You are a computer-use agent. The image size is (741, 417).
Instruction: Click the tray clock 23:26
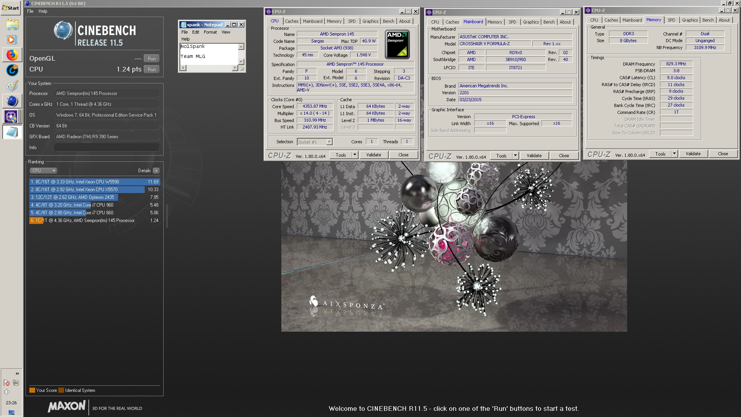click(11, 403)
